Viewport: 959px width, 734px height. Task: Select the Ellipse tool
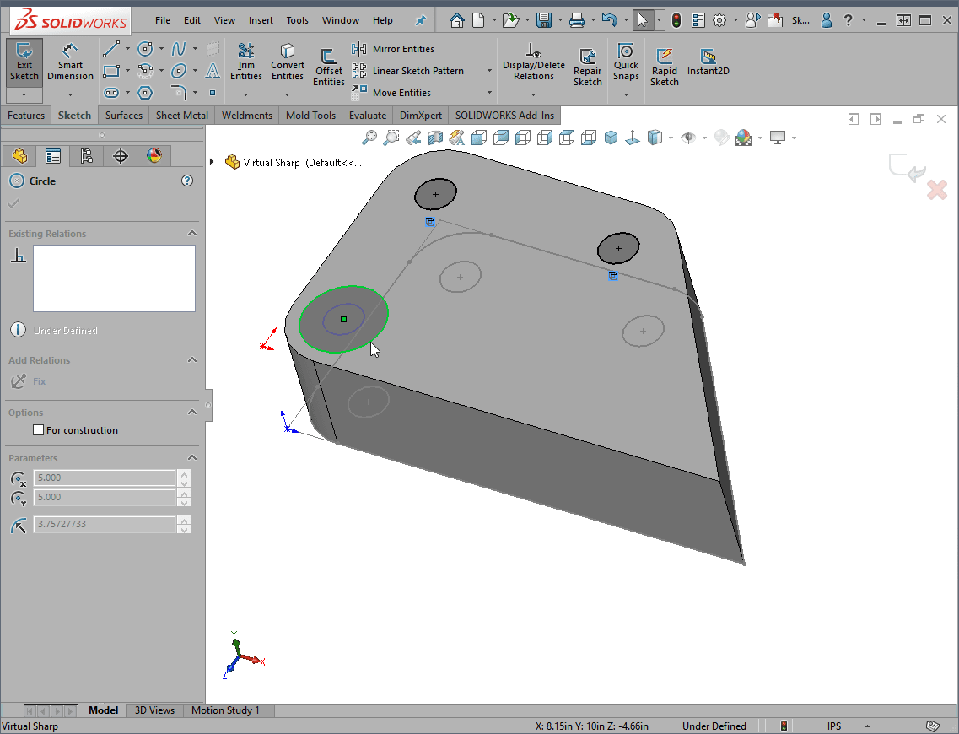point(179,71)
